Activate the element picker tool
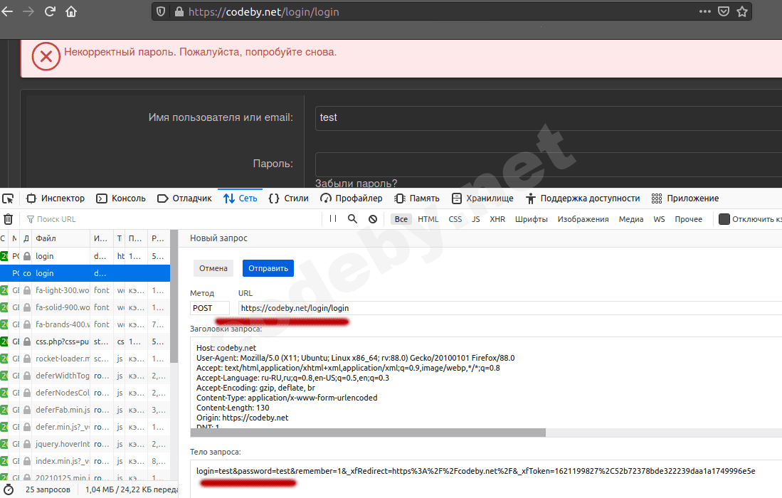 [8, 198]
